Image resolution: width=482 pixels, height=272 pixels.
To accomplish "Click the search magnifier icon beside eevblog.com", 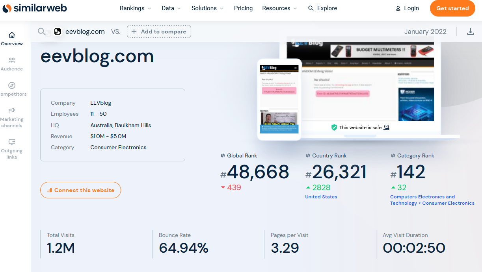I will point(41,31).
